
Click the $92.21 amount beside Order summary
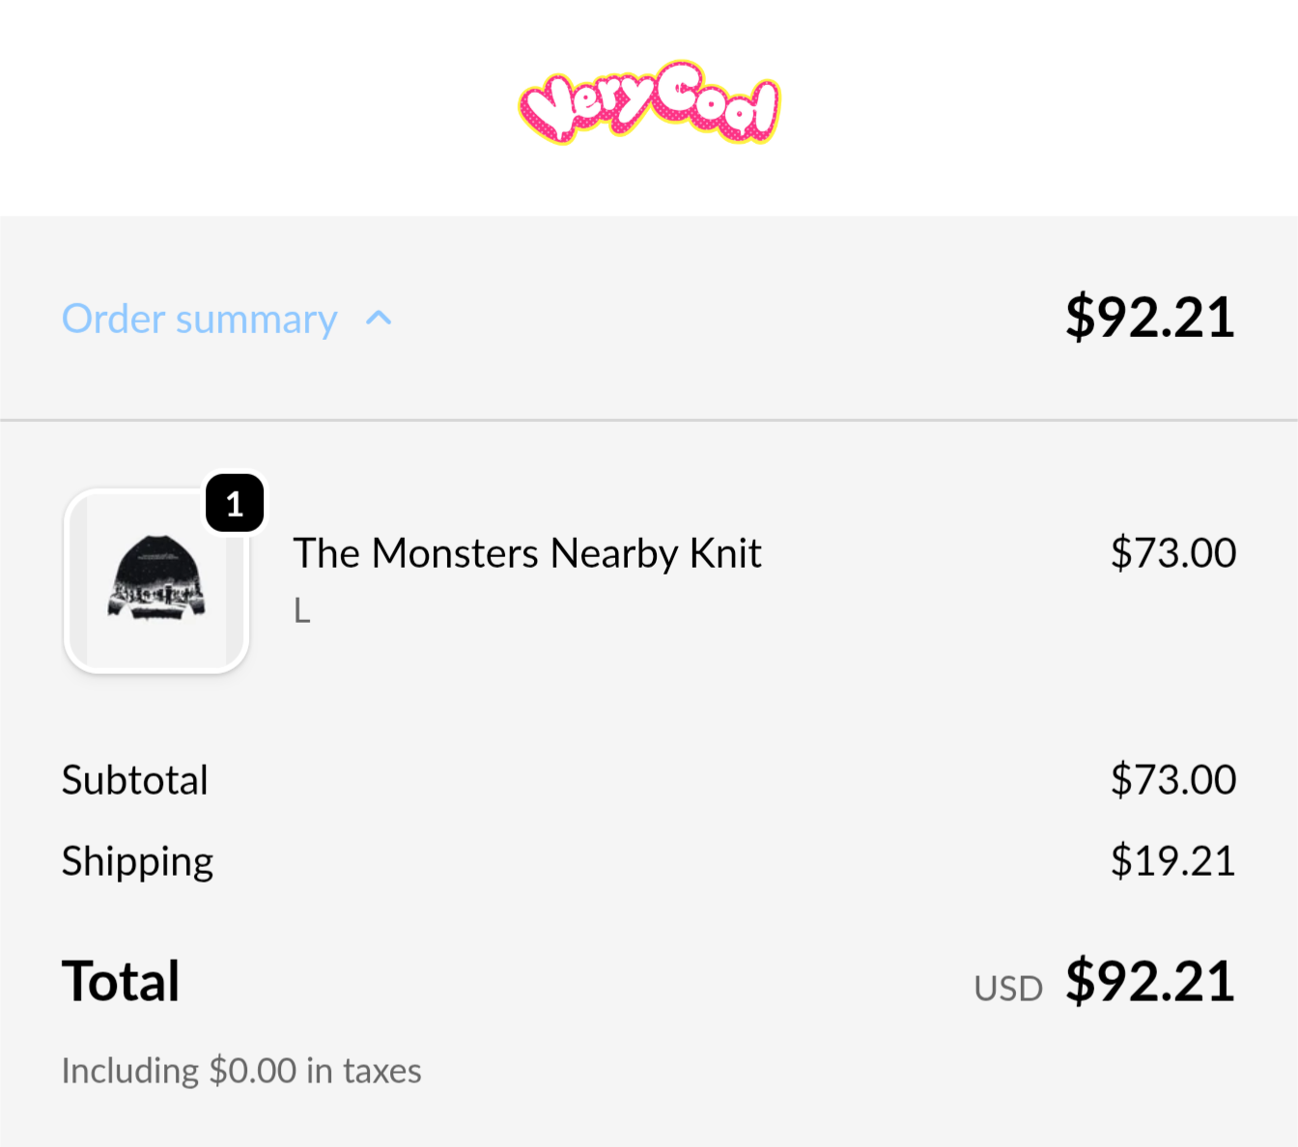pos(1149,317)
